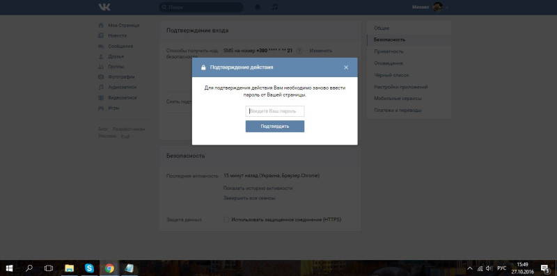This screenshot has width=557, height=276.
Task: Enable the use secure HTTPS connection checkbox
Action: 226,220
